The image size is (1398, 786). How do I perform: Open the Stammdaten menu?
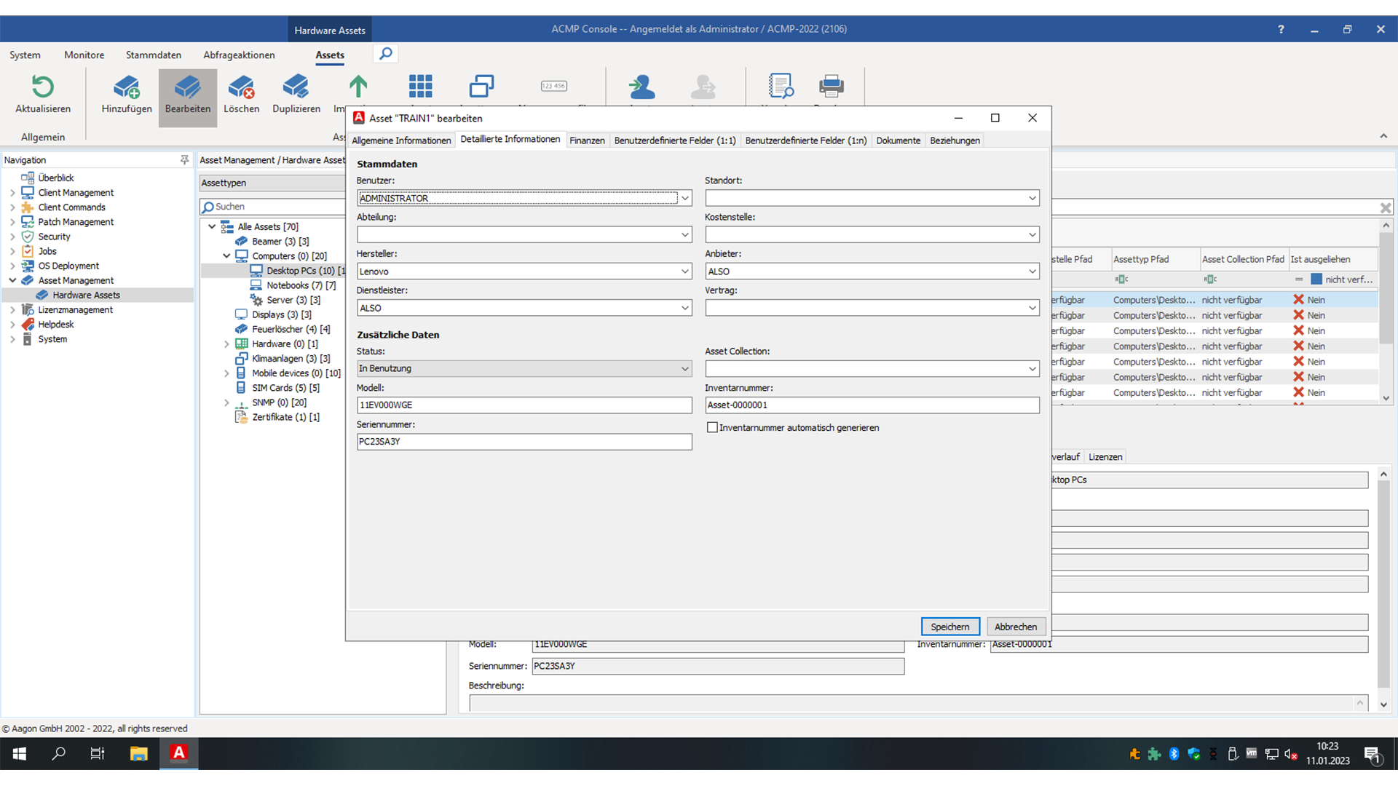coord(153,55)
